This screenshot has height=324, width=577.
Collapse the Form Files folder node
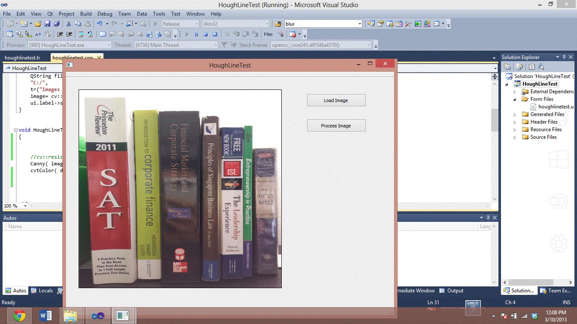[x=514, y=99]
